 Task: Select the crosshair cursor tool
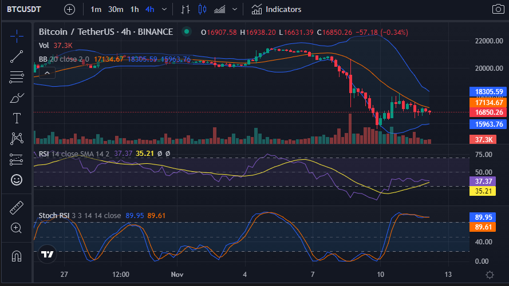pos(17,35)
